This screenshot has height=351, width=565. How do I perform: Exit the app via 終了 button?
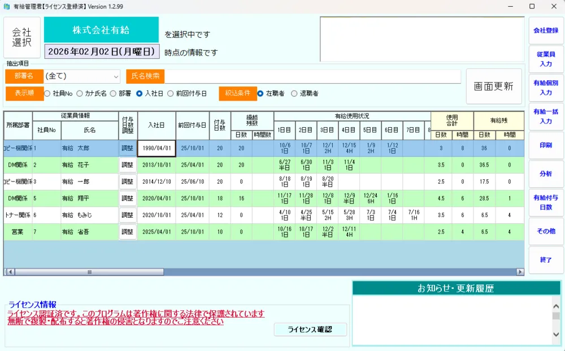tap(546, 260)
